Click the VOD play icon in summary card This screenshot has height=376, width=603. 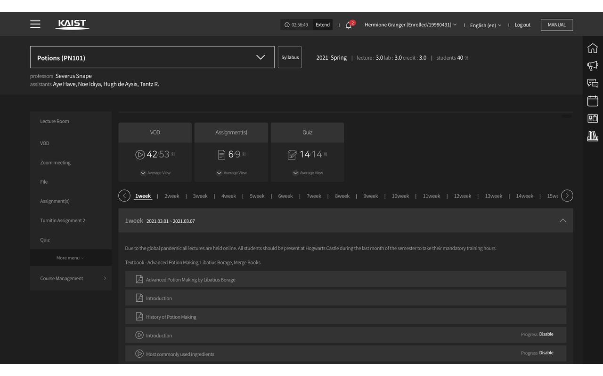(x=140, y=155)
